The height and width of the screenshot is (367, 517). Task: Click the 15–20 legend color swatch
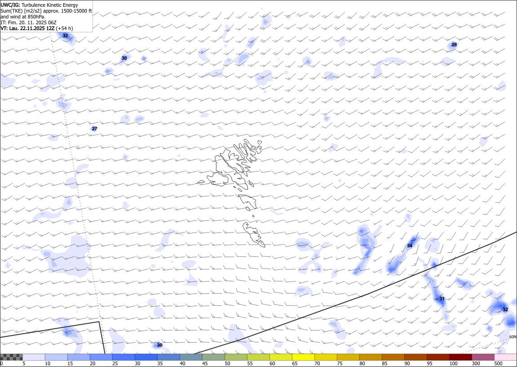(79, 357)
